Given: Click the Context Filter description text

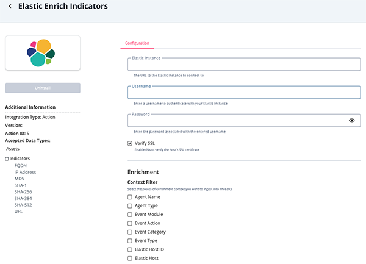Looking at the screenshot, I should point(179,189).
